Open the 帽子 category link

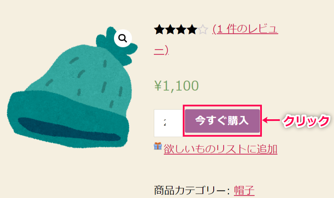[244, 190]
